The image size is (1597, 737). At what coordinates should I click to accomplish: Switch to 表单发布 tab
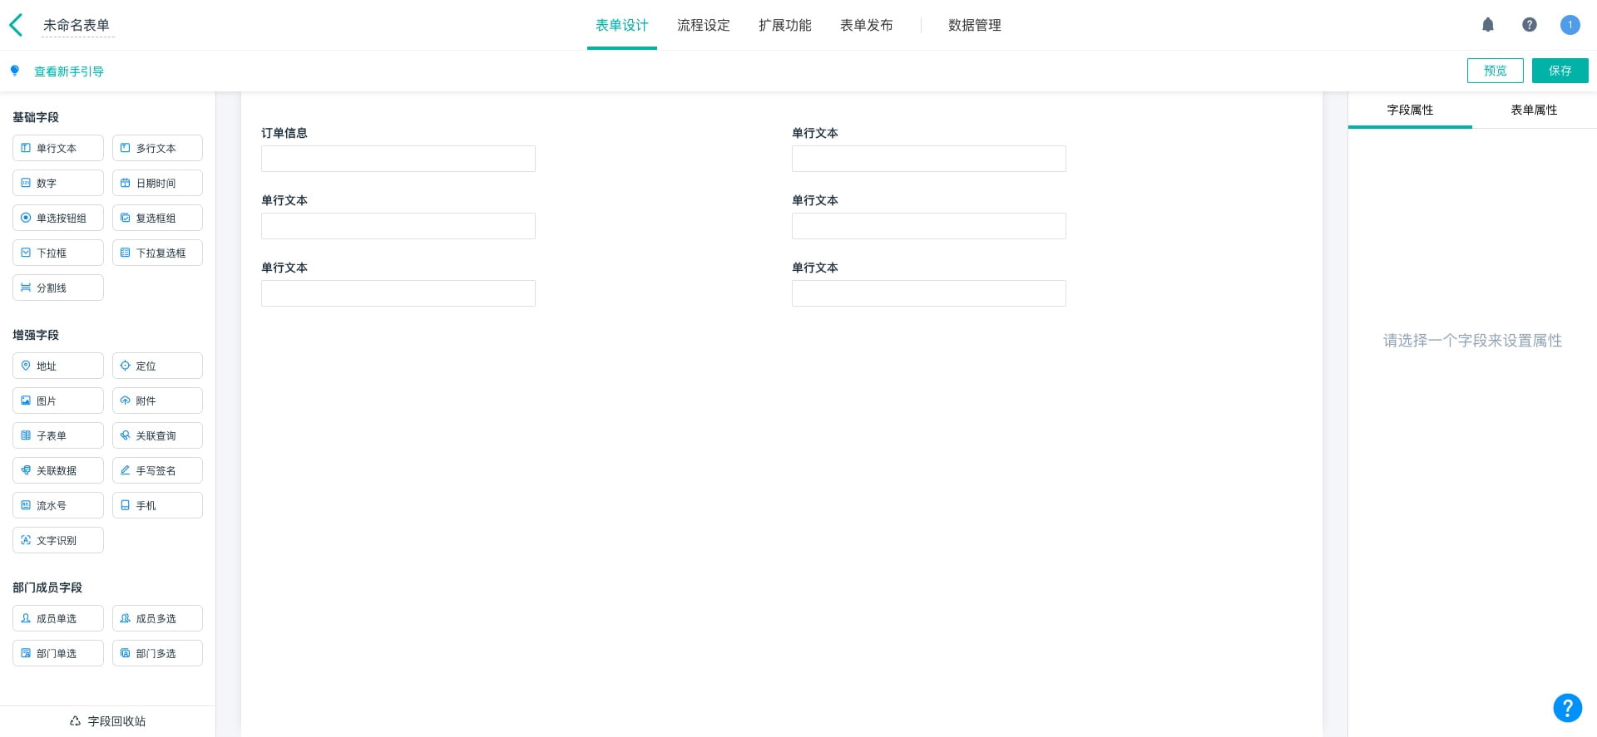pyautogui.click(x=867, y=25)
